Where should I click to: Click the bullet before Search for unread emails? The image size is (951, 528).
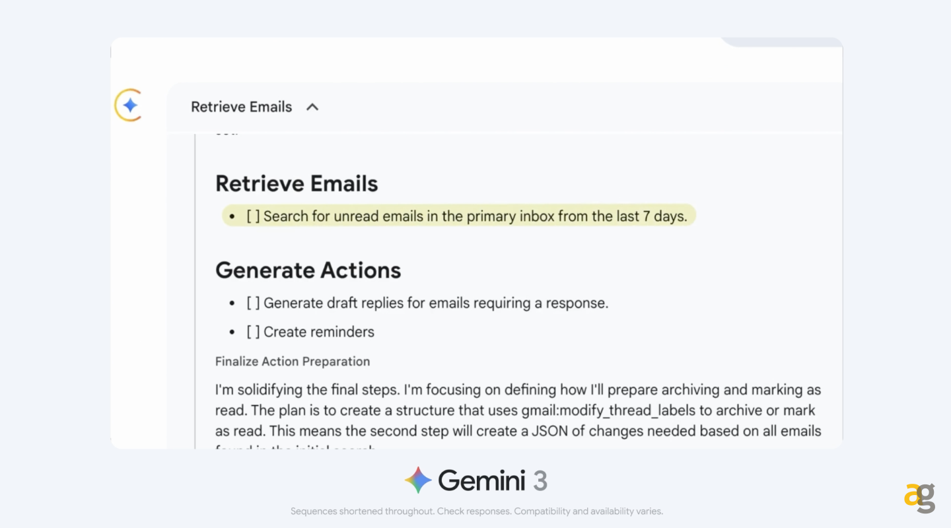[232, 216]
